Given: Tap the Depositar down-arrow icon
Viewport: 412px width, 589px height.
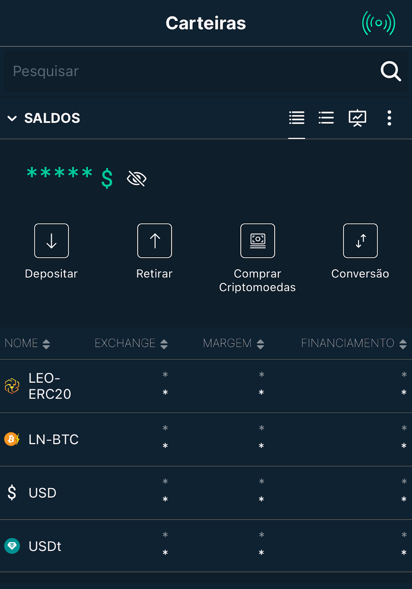Looking at the screenshot, I should [x=52, y=241].
